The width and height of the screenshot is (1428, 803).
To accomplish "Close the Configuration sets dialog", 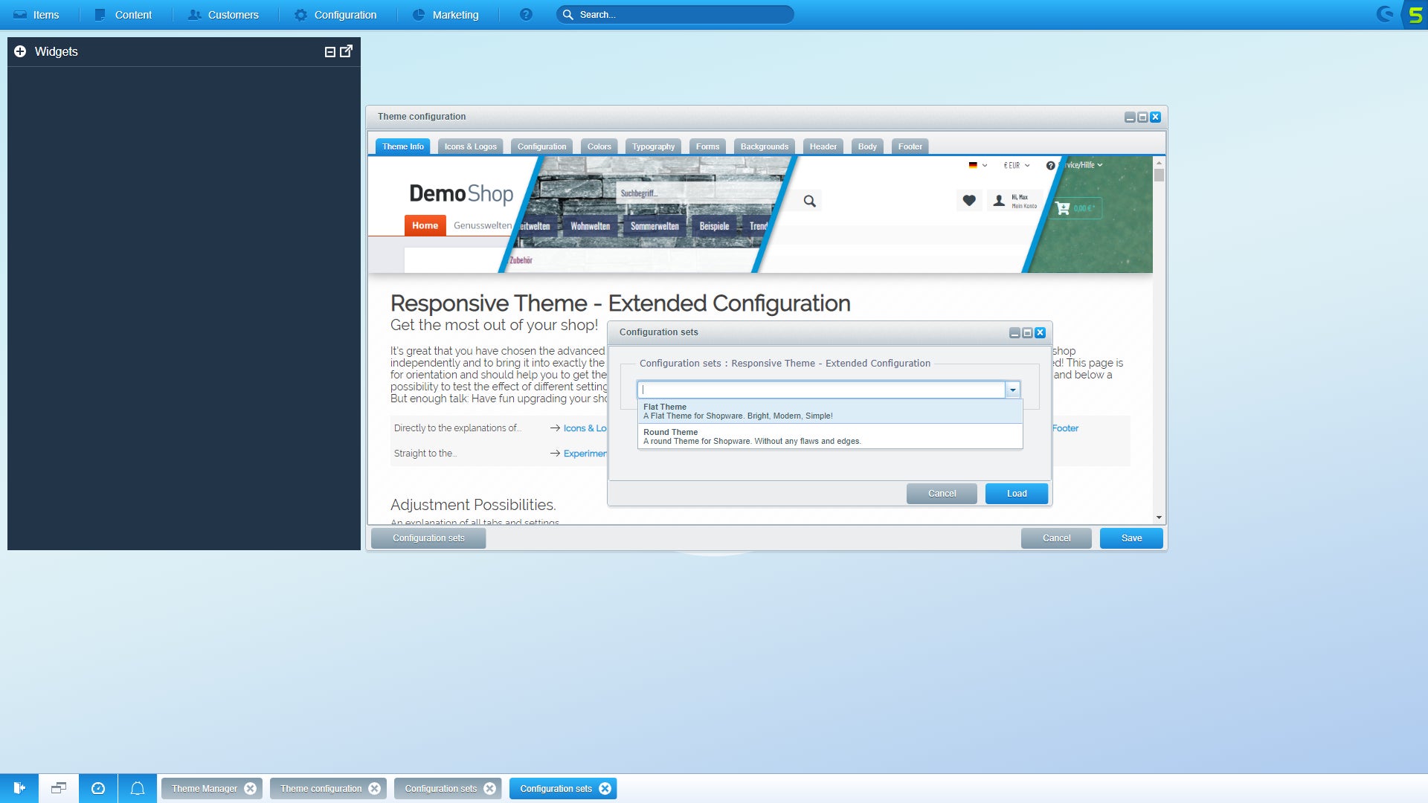I will click(1040, 333).
